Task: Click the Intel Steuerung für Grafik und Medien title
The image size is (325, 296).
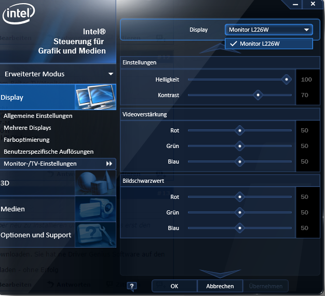Action: [72, 41]
